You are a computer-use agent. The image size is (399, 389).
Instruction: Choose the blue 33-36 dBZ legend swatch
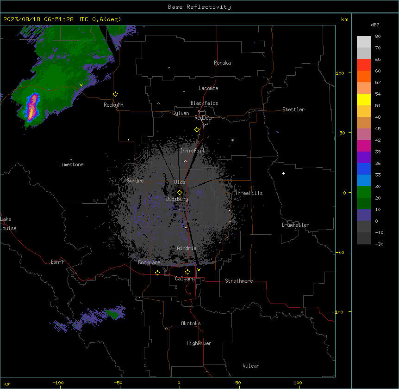pyautogui.click(x=364, y=169)
